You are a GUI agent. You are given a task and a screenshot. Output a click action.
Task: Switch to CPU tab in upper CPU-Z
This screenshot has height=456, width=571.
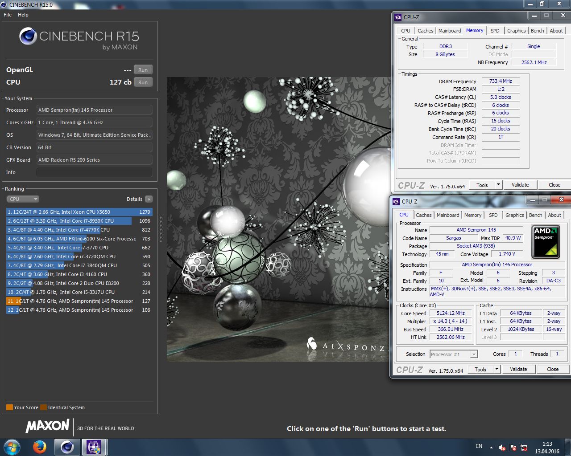pyautogui.click(x=405, y=31)
